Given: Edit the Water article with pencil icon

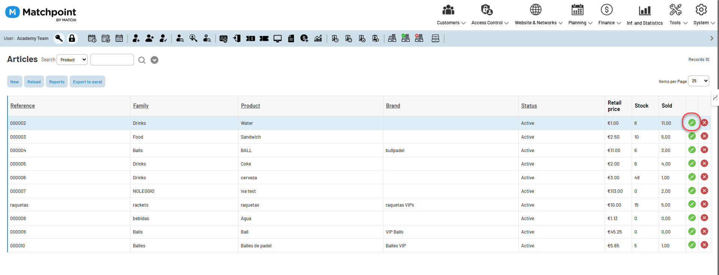Looking at the screenshot, I should 692,123.
